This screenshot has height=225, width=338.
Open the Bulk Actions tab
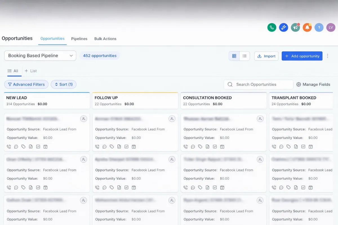(105, 39)
